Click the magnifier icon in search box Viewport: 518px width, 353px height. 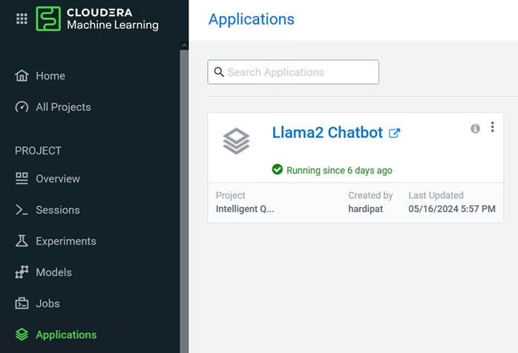pos(219,72)
